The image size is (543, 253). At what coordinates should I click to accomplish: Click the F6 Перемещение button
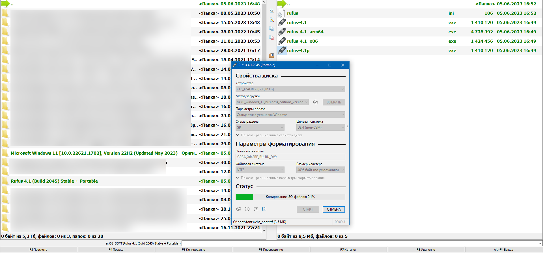(271, 250)
